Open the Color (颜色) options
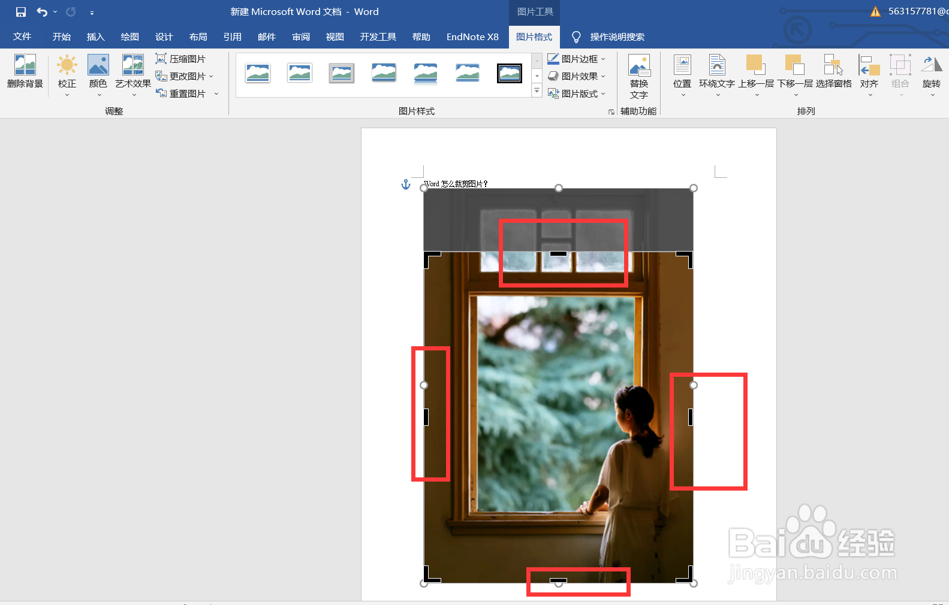Viewport: 949px width, 605px height. pyautogui.click(x=98, y=75)
